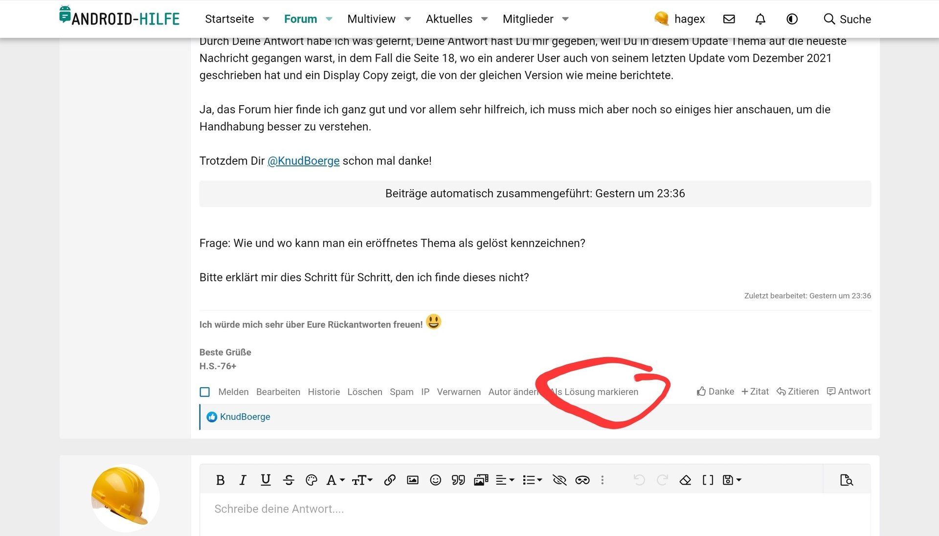Open the font size dropdown
This screenshot has height=536, width=939.
click(362, 480)
